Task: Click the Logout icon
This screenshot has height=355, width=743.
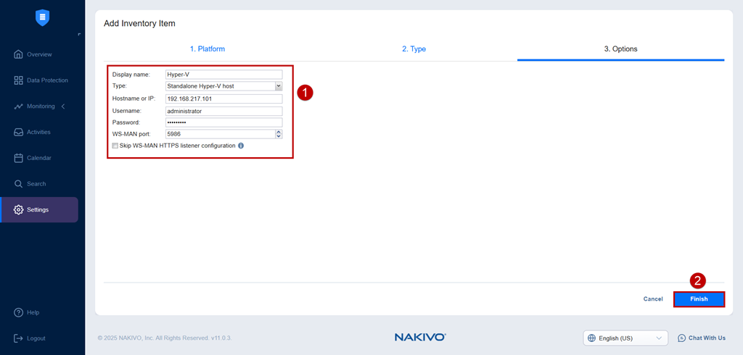Action: [x=18, y=338]
